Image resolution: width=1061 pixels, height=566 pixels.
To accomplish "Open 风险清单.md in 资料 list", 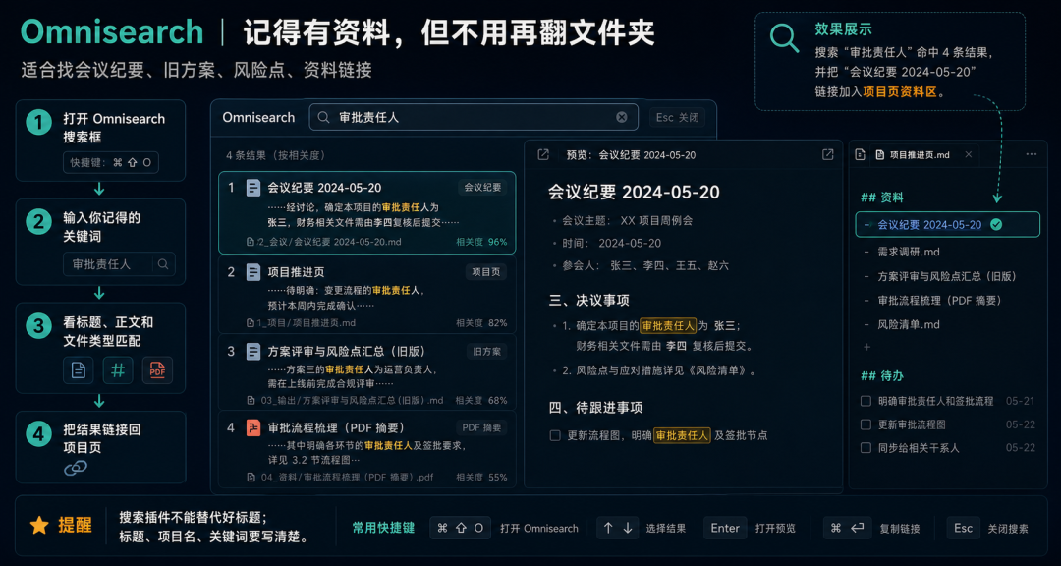I will [x=909, y=325].
